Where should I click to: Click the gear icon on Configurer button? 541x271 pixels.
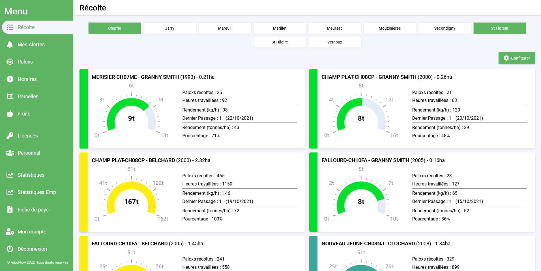point(506,58)
